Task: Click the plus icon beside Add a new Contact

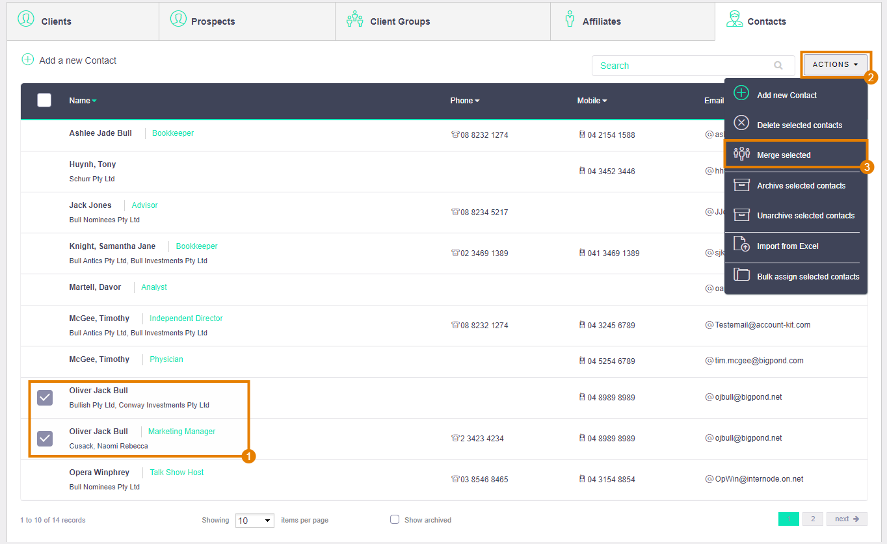Action: click(x=27, y=59)
